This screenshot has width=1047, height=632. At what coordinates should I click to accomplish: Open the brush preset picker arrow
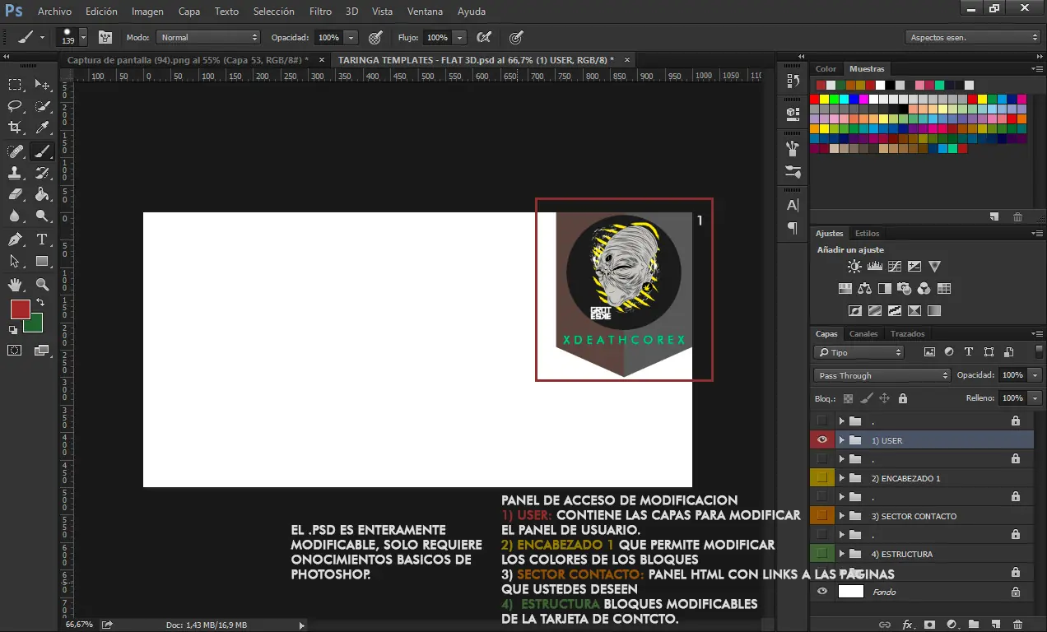point(83,37)
